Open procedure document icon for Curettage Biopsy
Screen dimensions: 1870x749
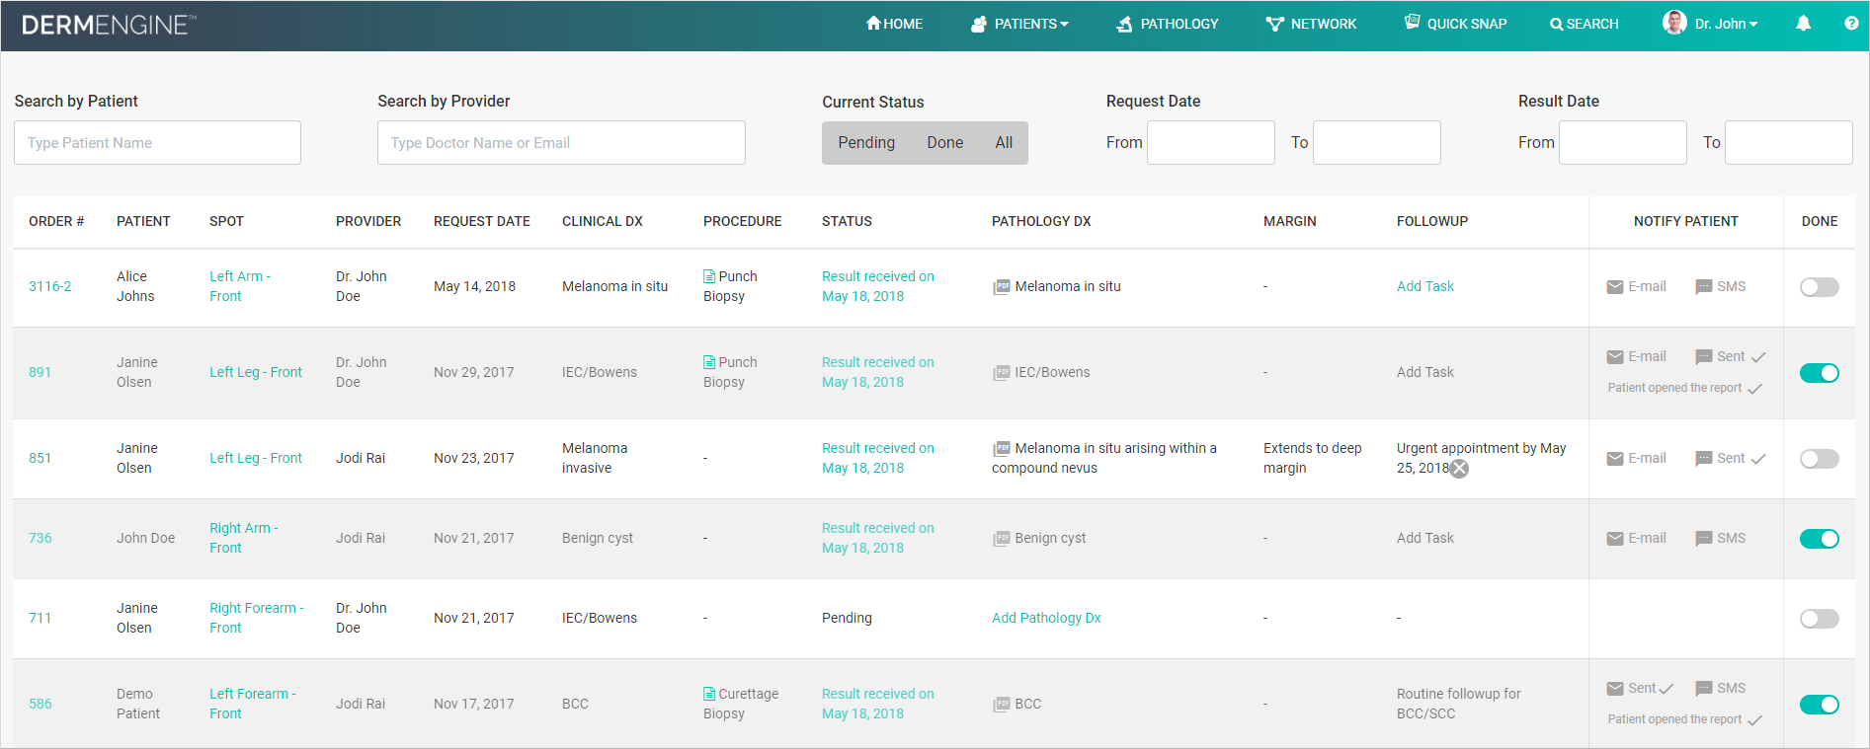pos(709,694)
